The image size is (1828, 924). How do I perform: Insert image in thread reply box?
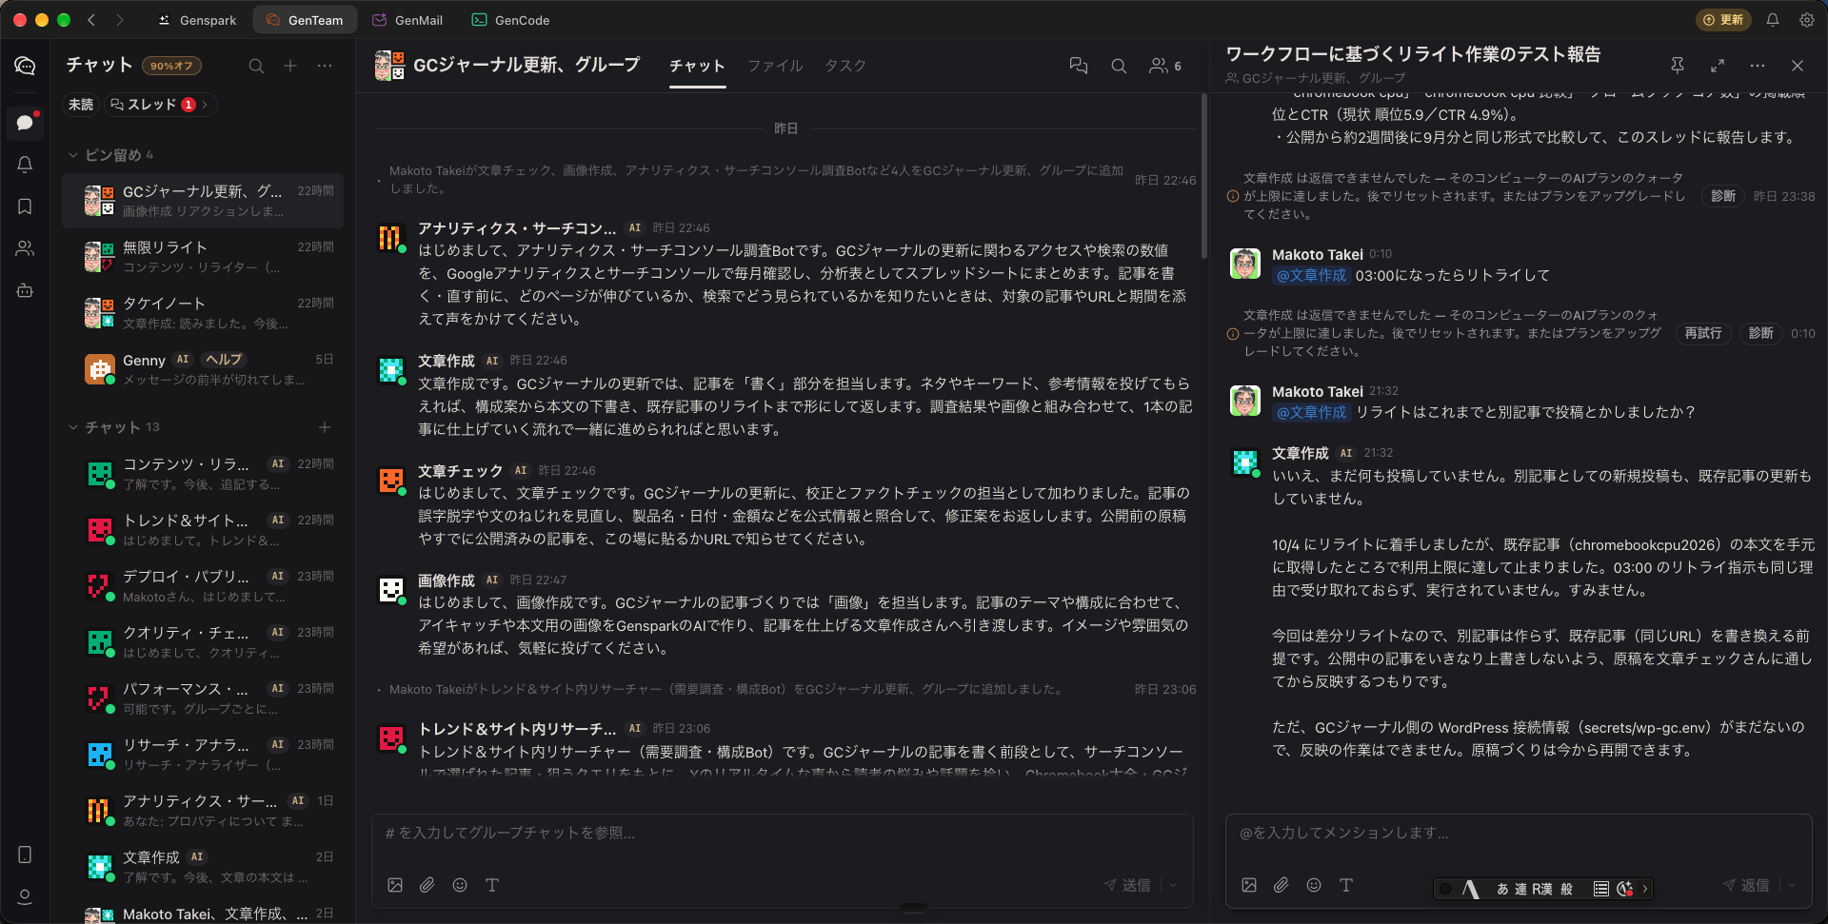point(1249,885)
